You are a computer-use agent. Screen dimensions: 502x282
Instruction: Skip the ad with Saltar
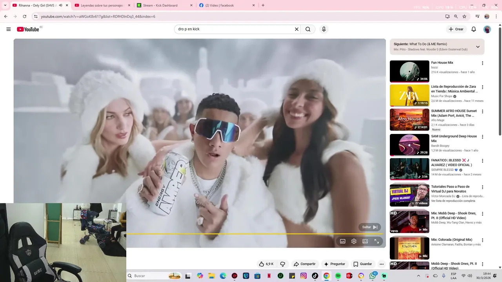coord(369,227)
